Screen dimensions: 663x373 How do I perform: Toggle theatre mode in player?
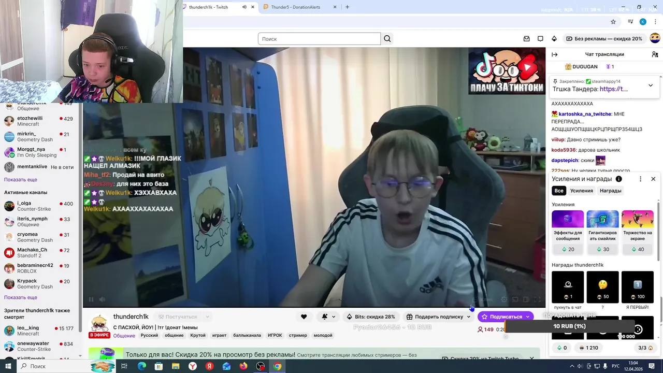[x=526, y=299]
